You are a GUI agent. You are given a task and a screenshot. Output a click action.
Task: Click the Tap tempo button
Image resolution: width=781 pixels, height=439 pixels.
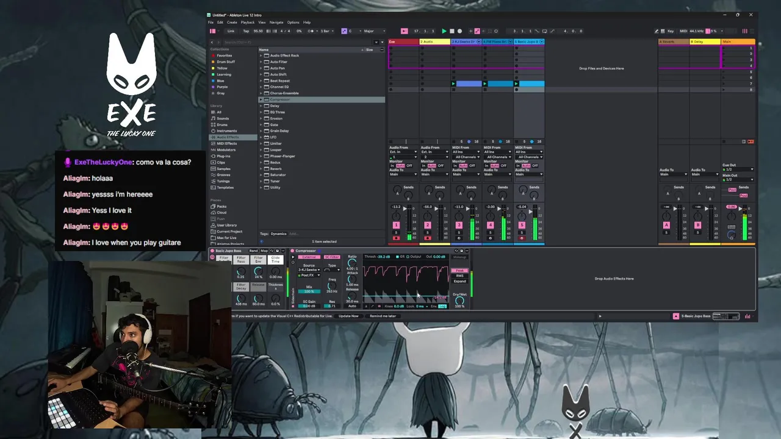(246, 31)
